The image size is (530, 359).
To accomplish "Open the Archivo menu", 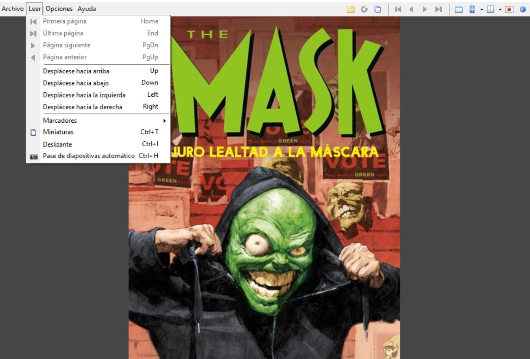I will pyautogui.click(x=13, y=9).
